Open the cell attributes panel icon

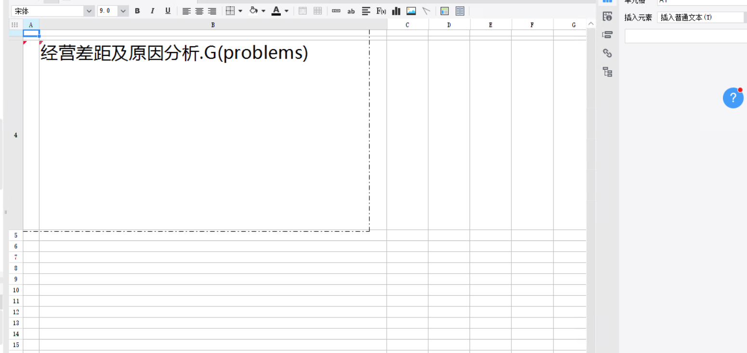pos(607,17)
